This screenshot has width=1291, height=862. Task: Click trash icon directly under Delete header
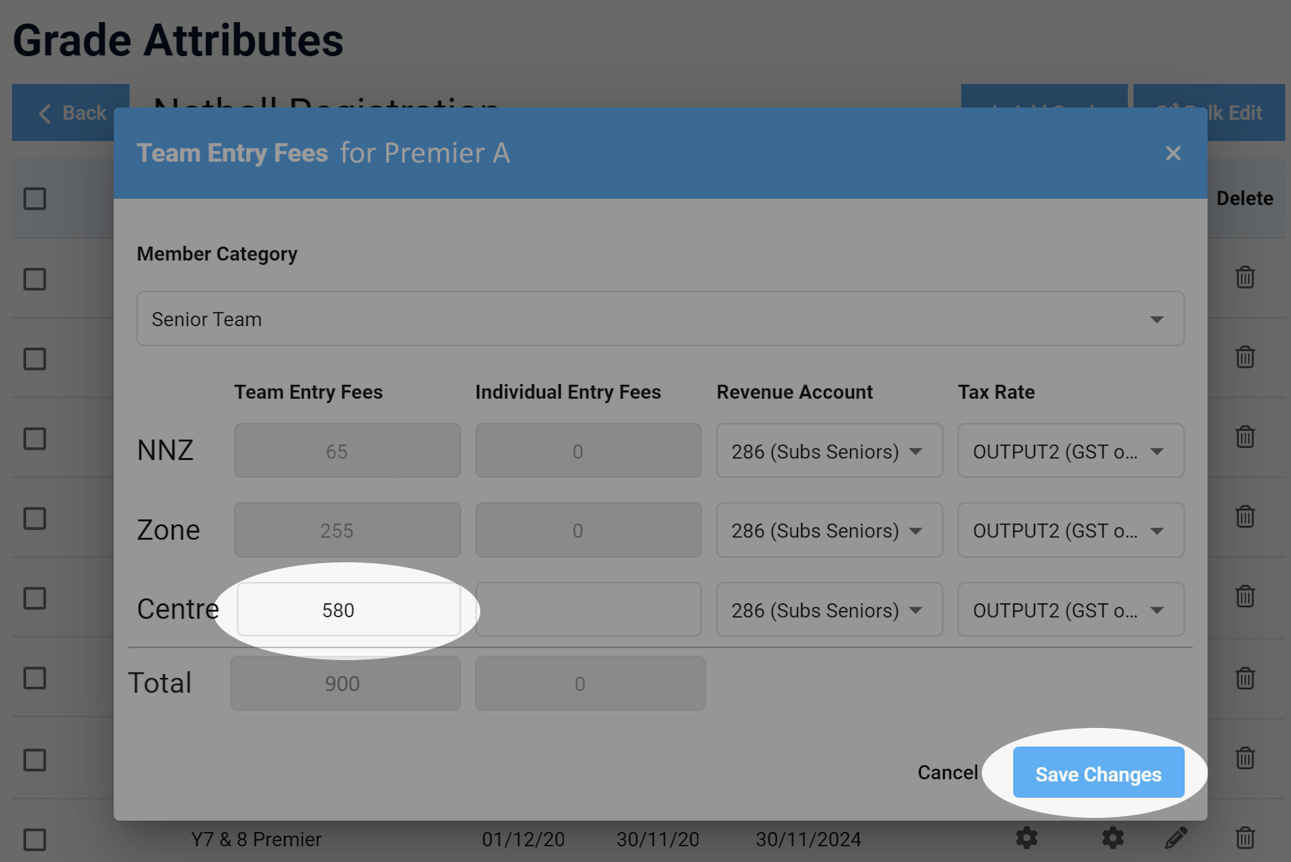[1245, 278]
